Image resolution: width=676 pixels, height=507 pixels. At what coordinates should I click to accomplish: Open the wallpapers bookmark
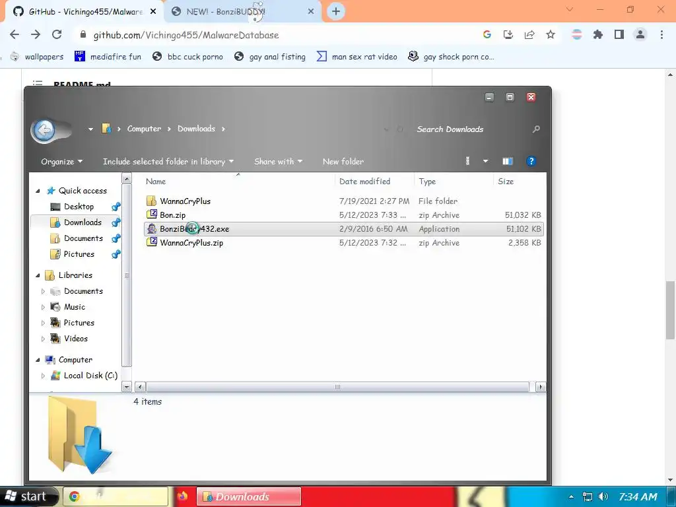pyautogui.click(x=37, y=57)
